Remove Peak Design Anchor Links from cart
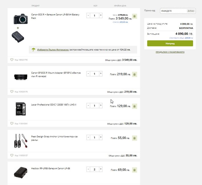202x185 pixels. tap(134, 138)
